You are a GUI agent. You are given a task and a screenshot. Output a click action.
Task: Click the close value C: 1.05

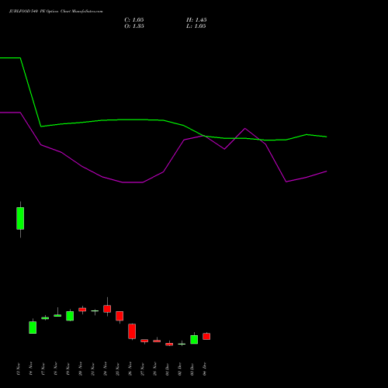click(134, 20)
